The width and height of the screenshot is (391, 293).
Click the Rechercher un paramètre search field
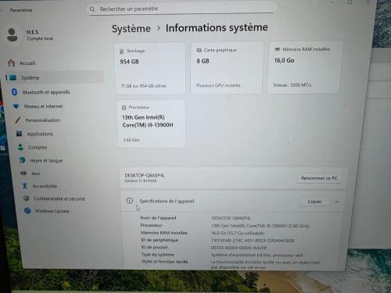coord(181,9)
